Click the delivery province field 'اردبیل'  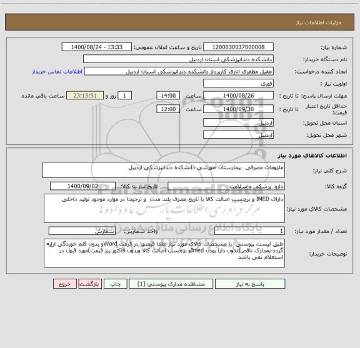[x=238, y=123]
